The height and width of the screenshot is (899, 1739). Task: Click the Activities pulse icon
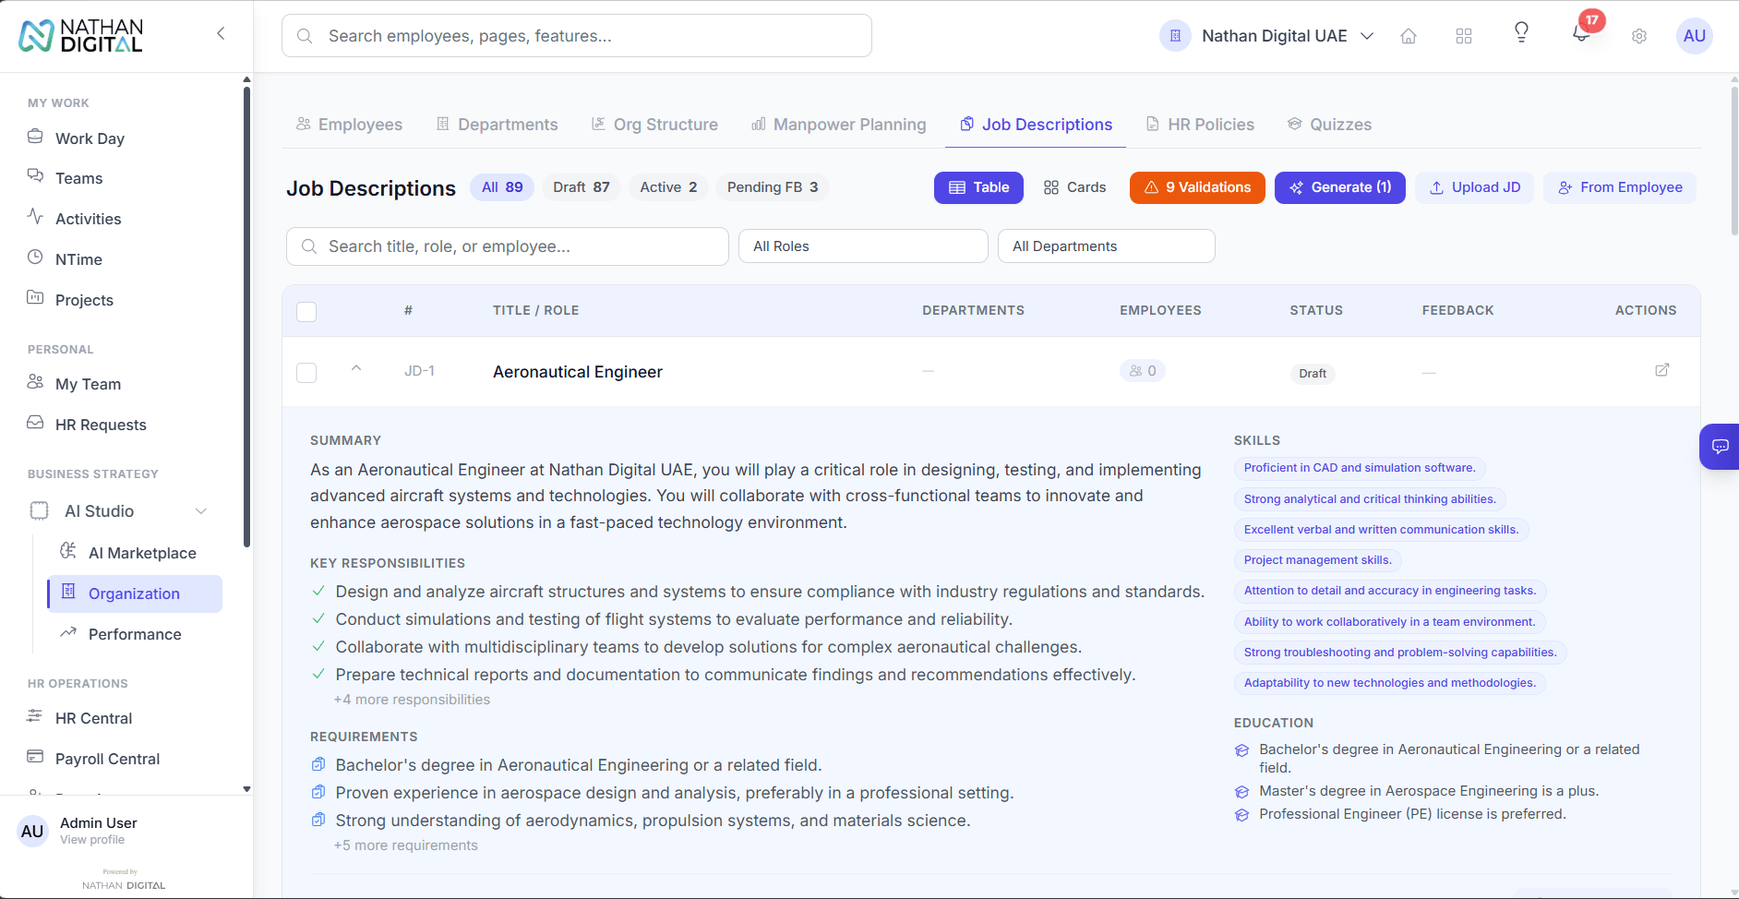coord(35,217)
